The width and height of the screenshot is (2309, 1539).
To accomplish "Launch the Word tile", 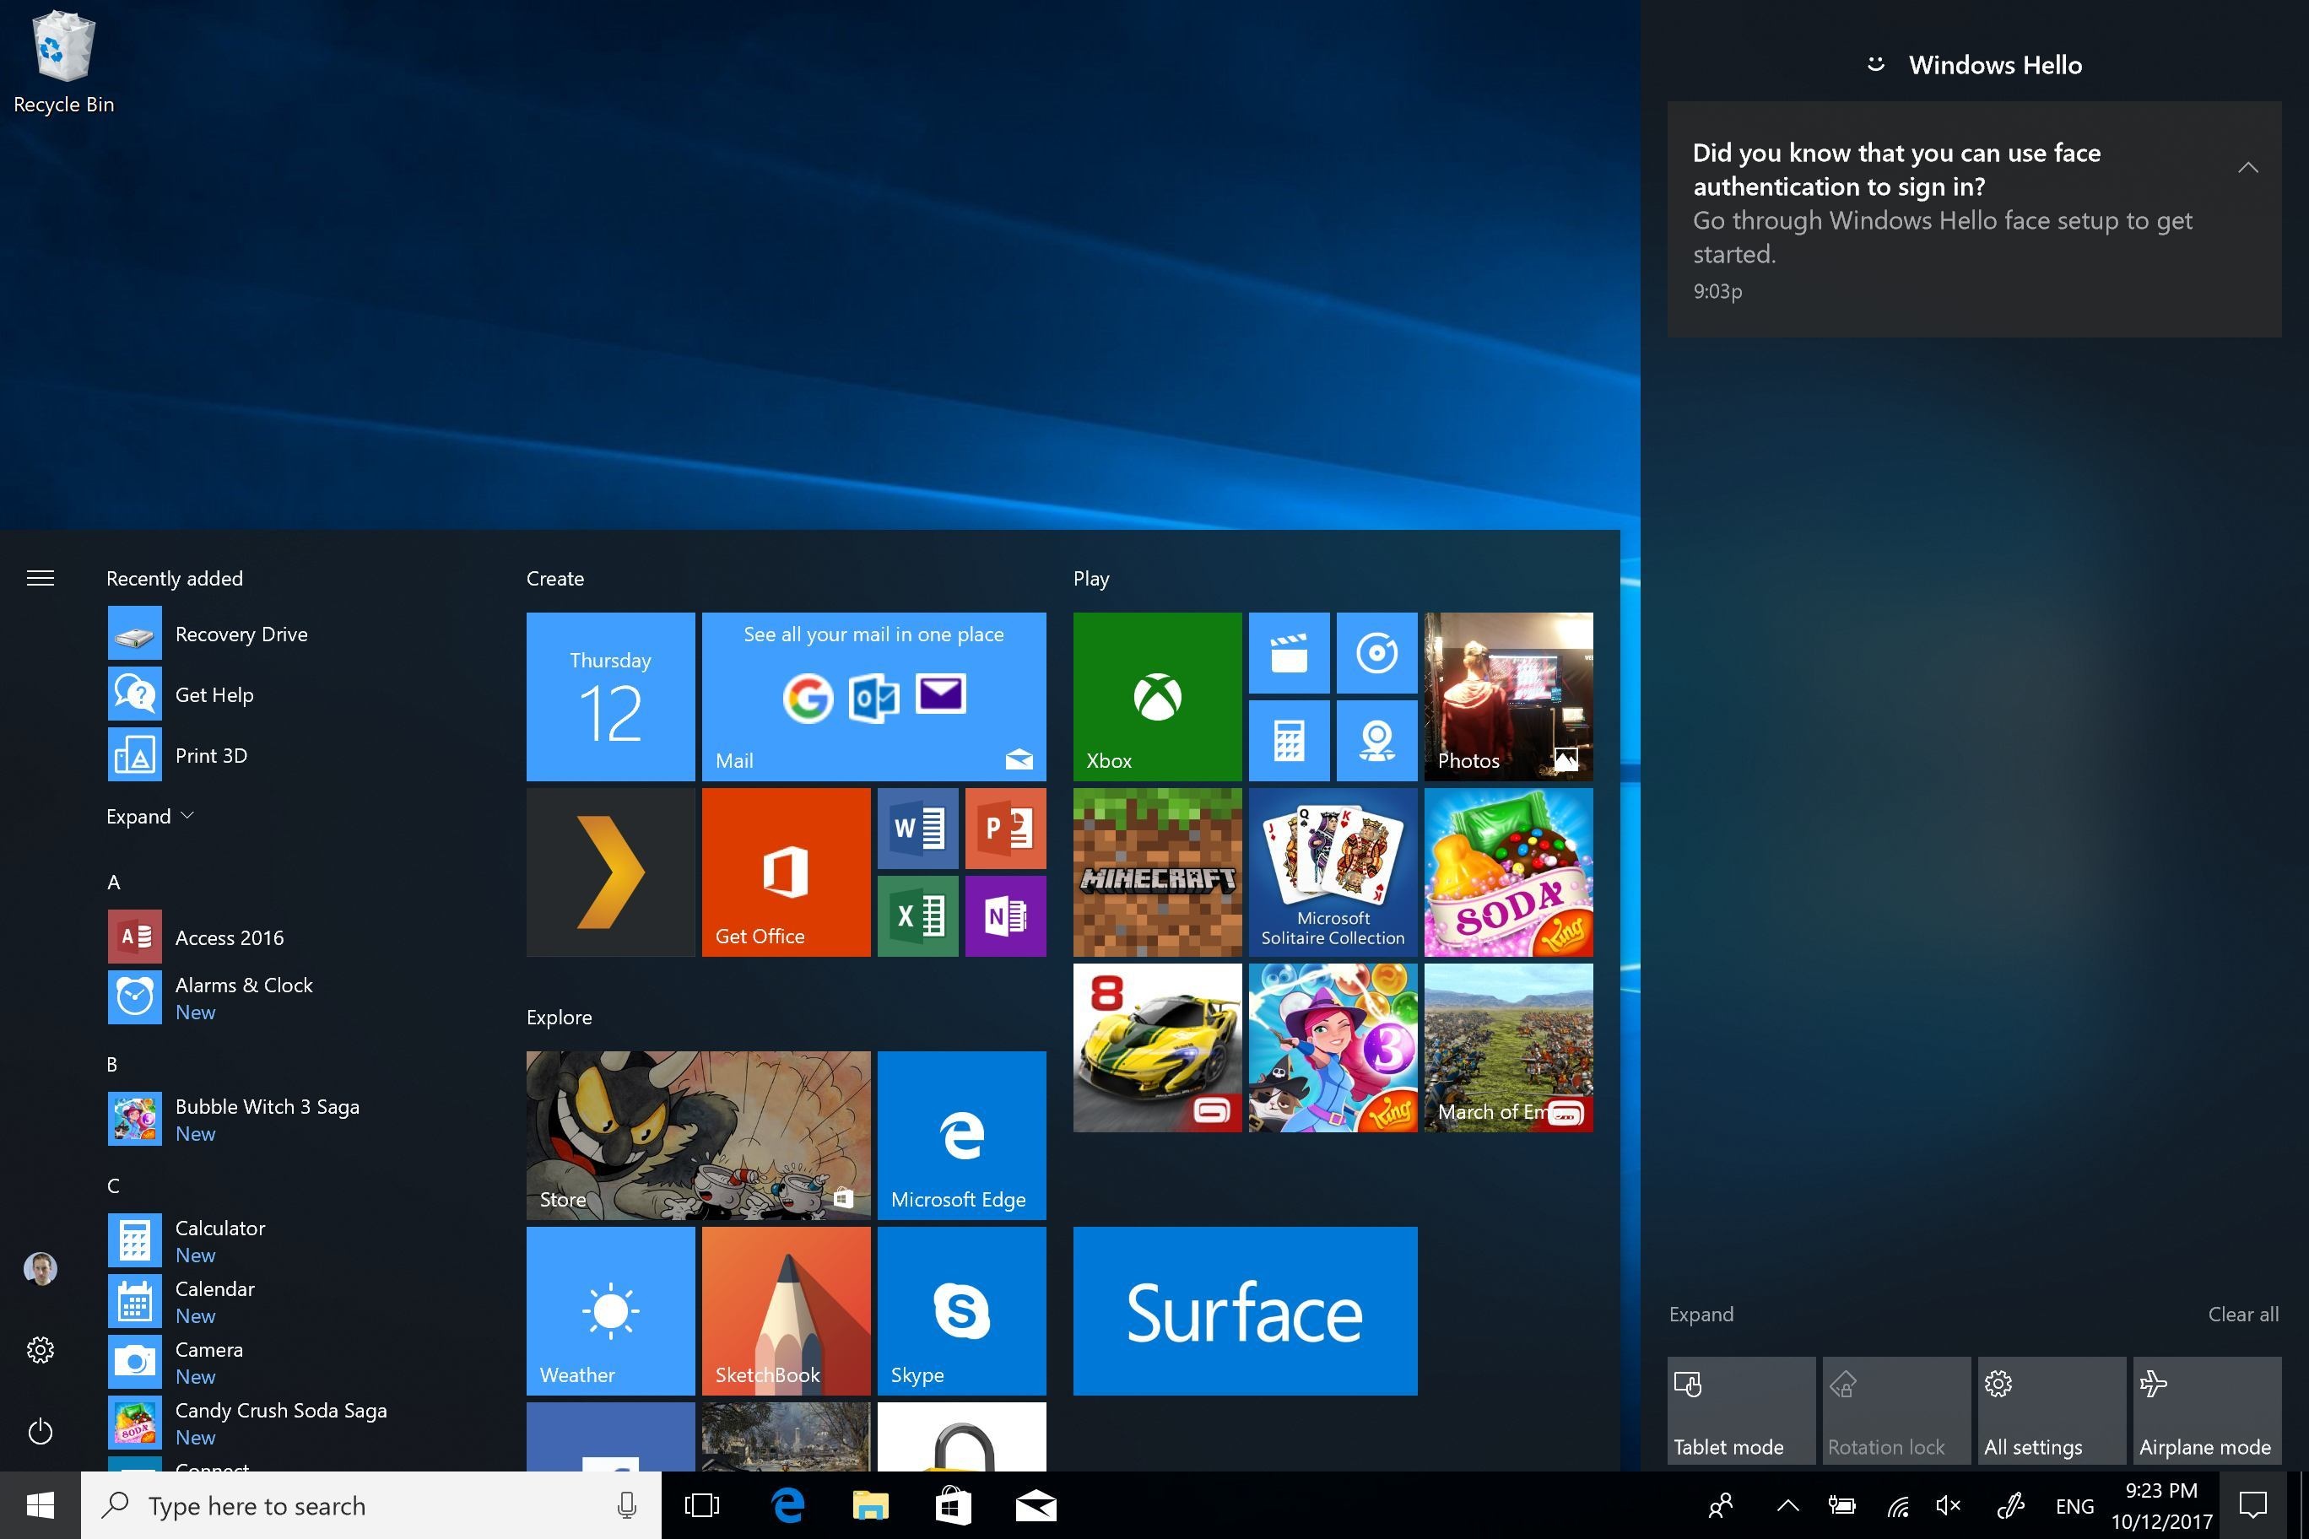I will click(x=918, y=829).
